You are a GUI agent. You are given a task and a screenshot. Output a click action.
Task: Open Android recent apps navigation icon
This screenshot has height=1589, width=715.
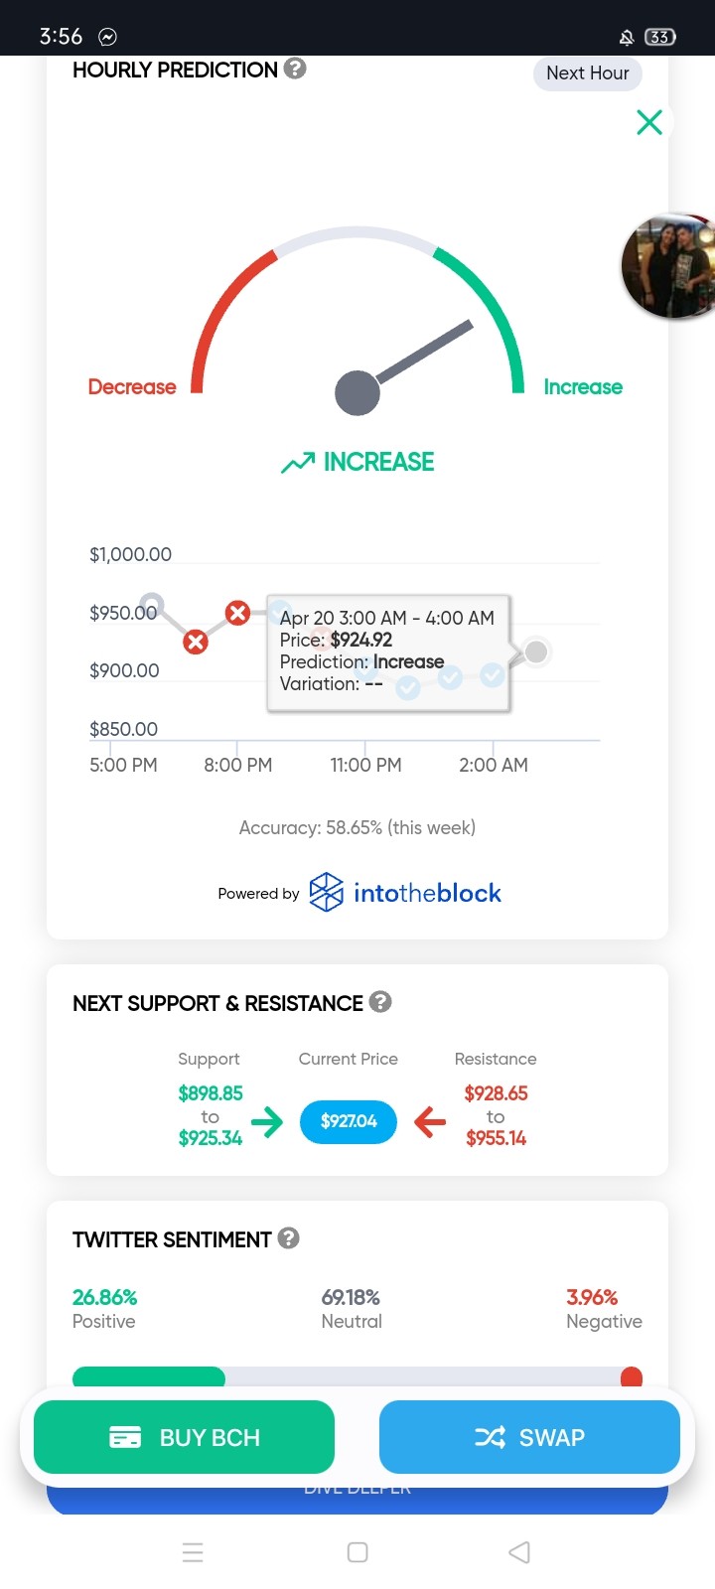194,1552
